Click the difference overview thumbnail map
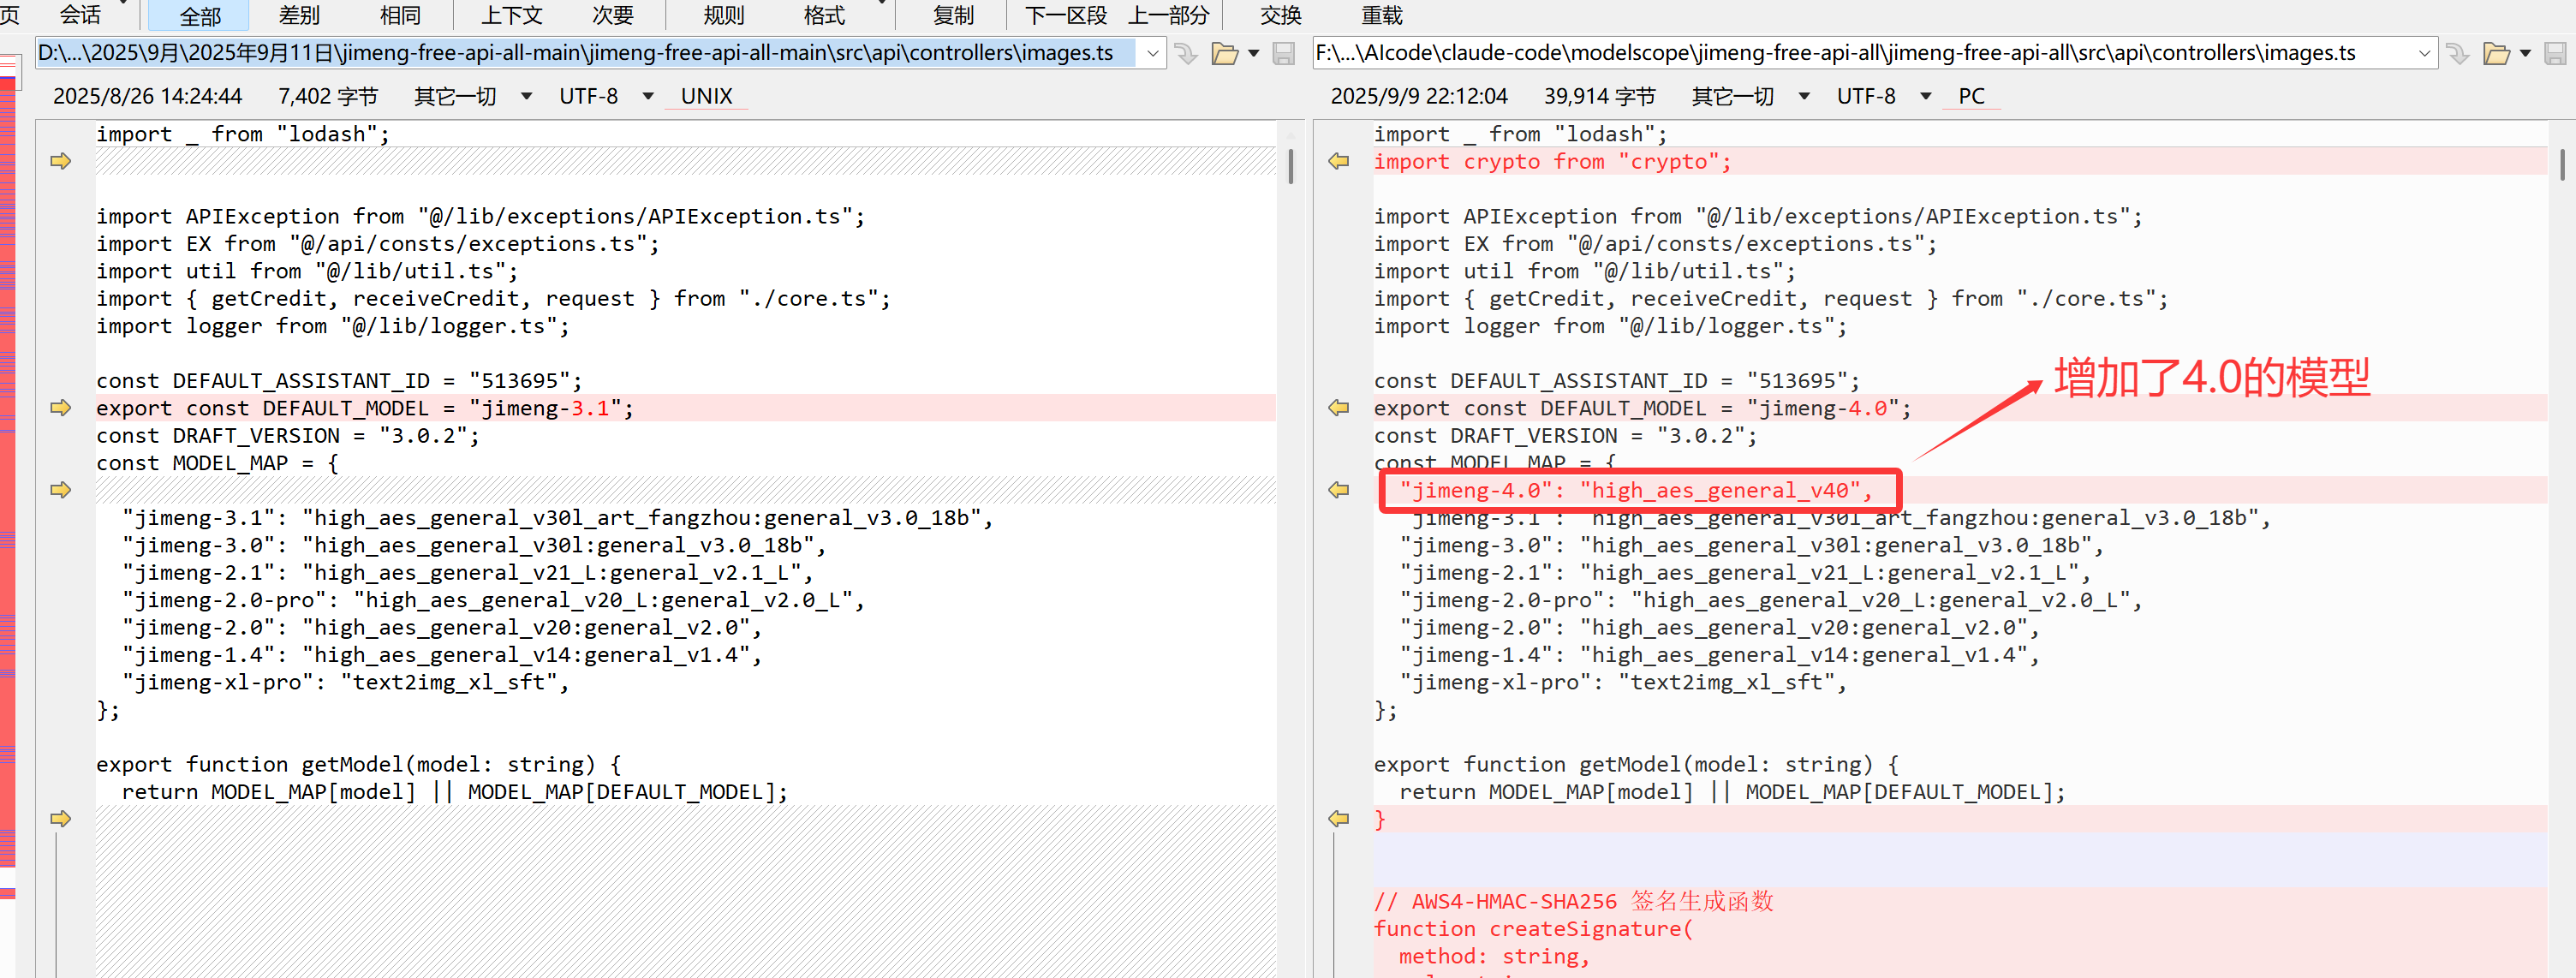2576x978 pixels. tap(8, 480)
